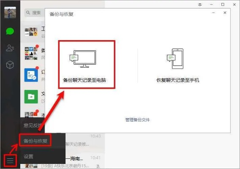Select 备份与恢复 menu entry
240x169 pixels.
click(x=35, y=141)
